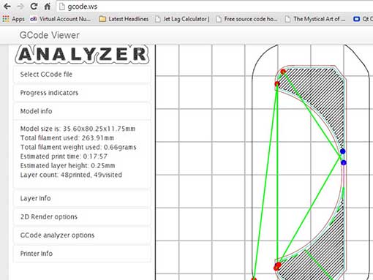This screenshot has height=280, width=373.
Task: Open the GCode analyzer options section
Action: [82, 235]
